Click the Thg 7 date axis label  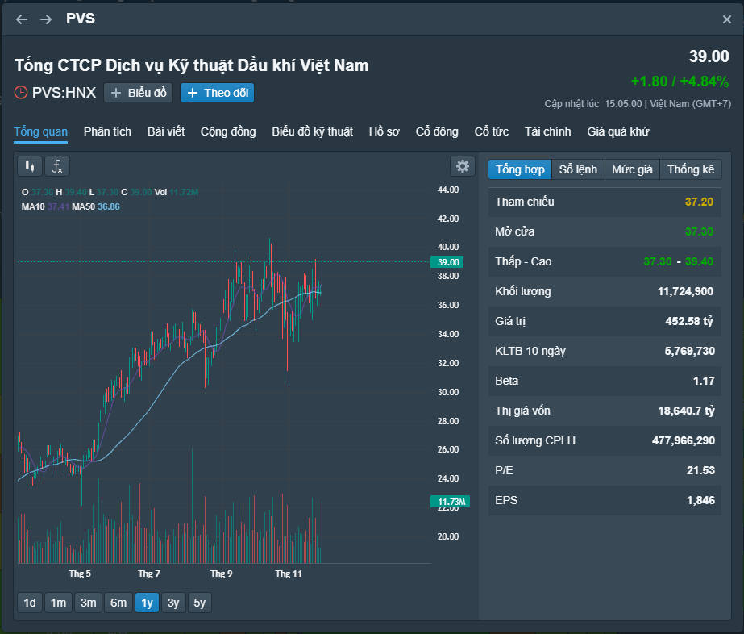tap(149, 574)
